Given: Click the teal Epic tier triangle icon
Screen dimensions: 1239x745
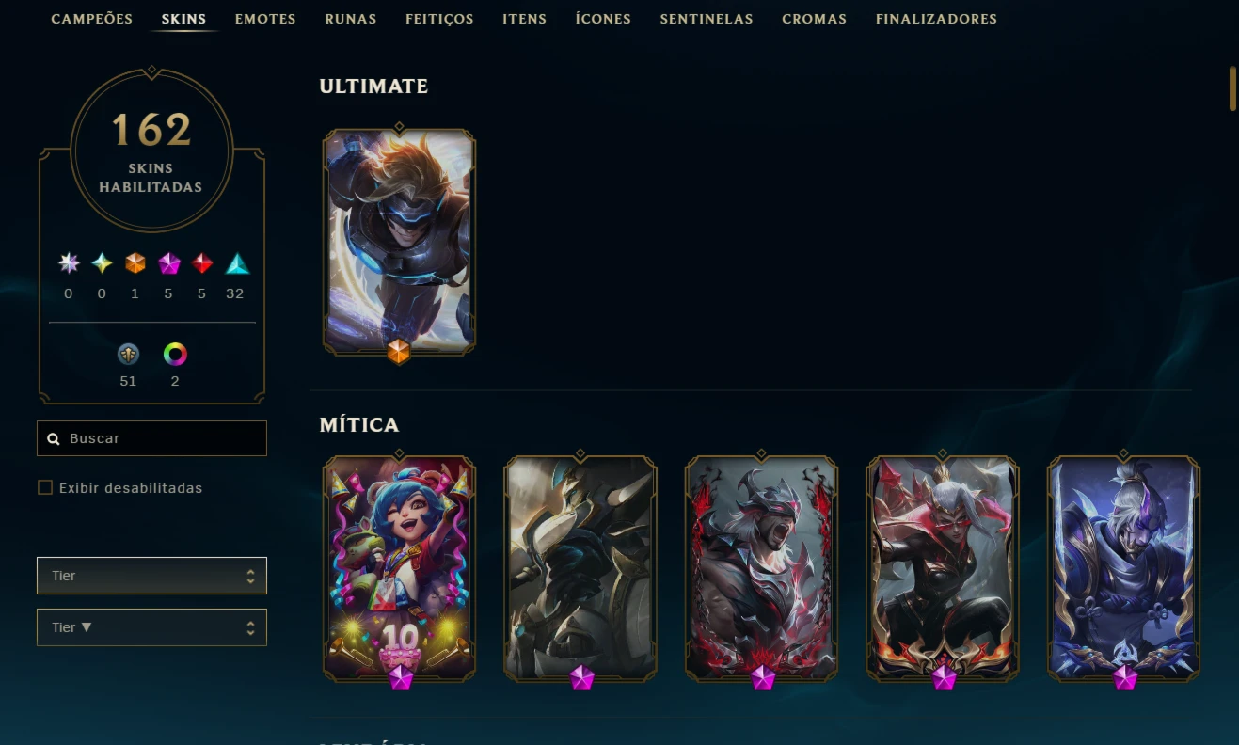Looking at the screenshot, I should (238, 263).
